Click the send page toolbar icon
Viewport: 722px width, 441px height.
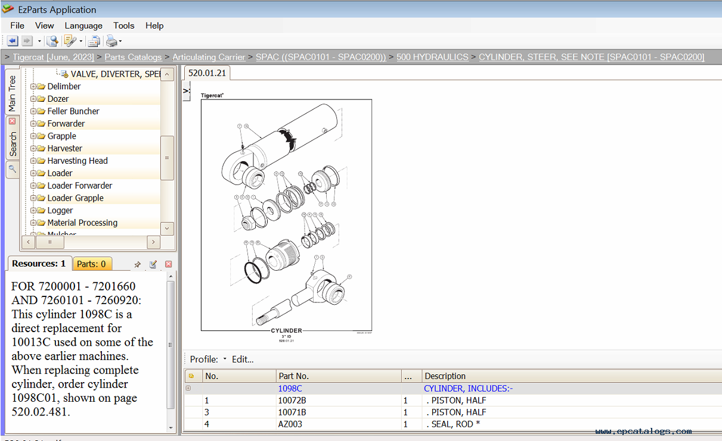click(x=94, y=41)
